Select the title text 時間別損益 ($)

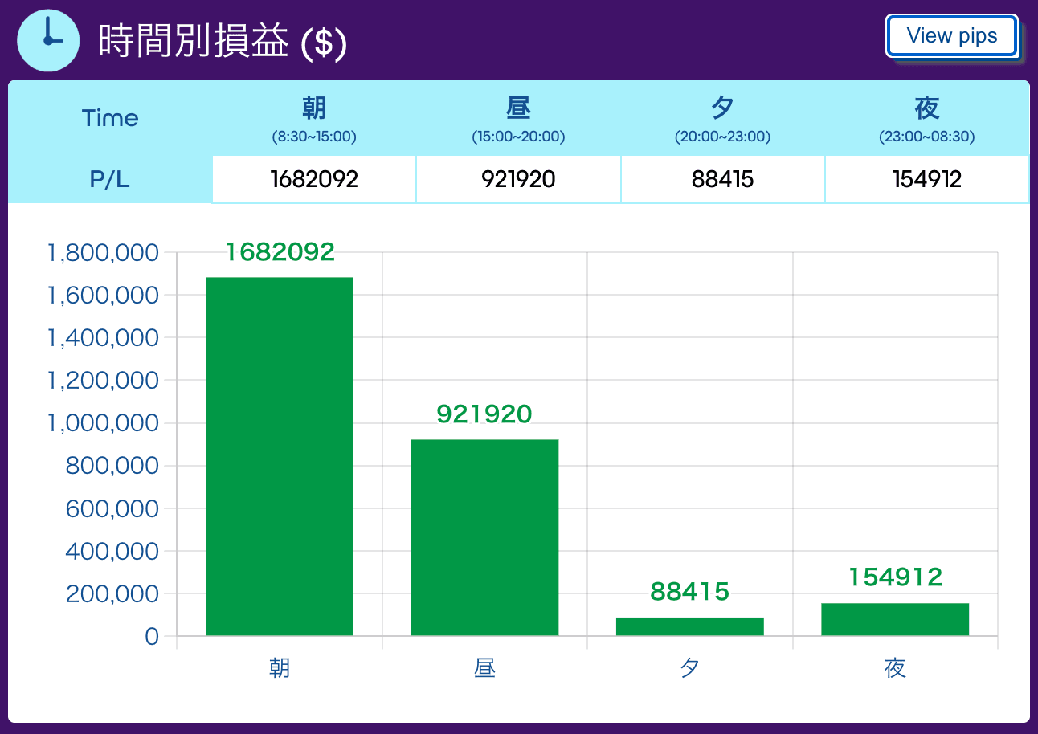tap(223, 41)
